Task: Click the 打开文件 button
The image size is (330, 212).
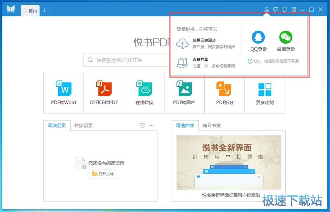Action: (x=103, y=174)
